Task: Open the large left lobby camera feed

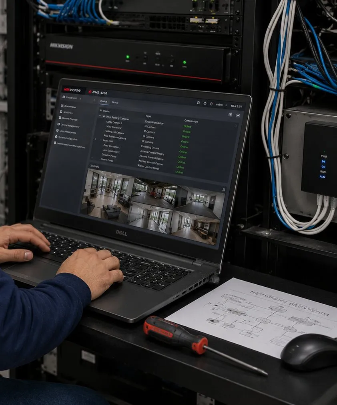Action: point(107,196)
